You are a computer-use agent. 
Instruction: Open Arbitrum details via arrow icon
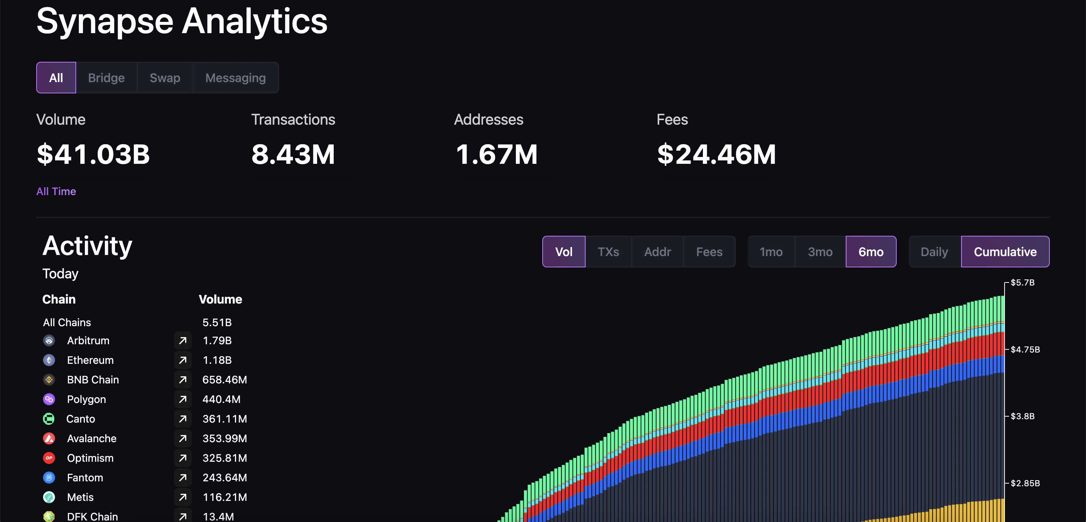(183, 340)
